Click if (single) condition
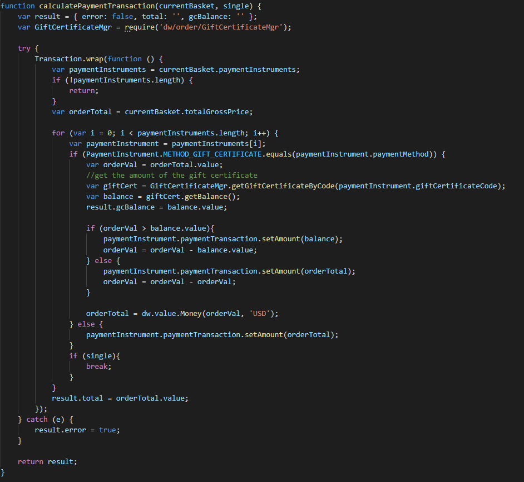Image resolution: width=524 pixels, height=482 pixels. click(x=95, y=356)
